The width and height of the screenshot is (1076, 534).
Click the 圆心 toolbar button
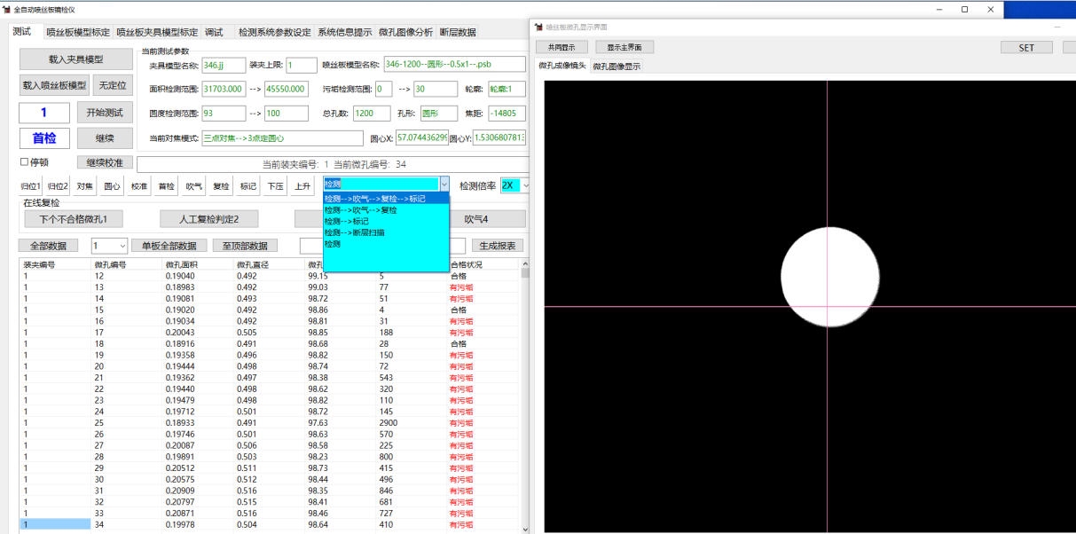pos(112,186)
